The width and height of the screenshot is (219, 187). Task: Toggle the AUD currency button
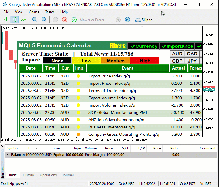point(177,54)
